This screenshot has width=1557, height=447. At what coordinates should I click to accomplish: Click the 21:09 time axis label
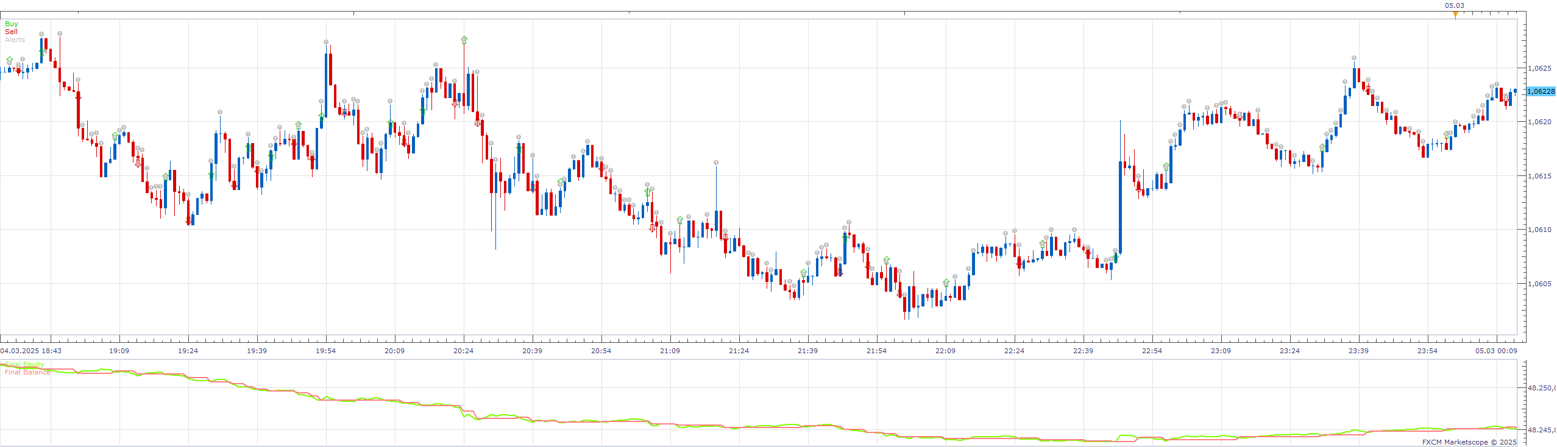[670, 351]
